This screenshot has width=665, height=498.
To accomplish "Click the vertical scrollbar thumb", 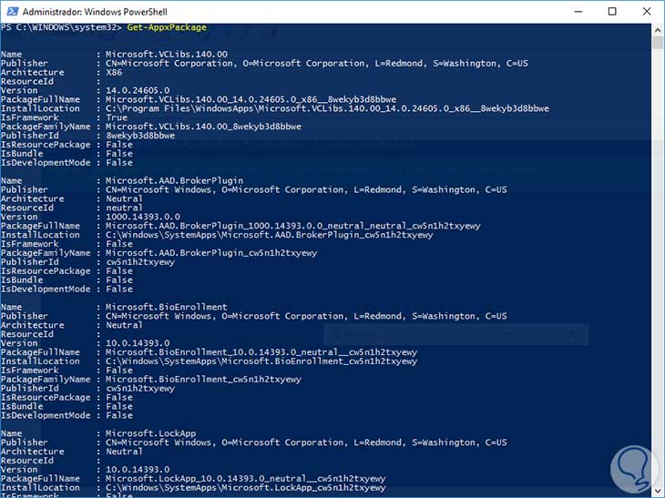I will click(x=658, y=43).
